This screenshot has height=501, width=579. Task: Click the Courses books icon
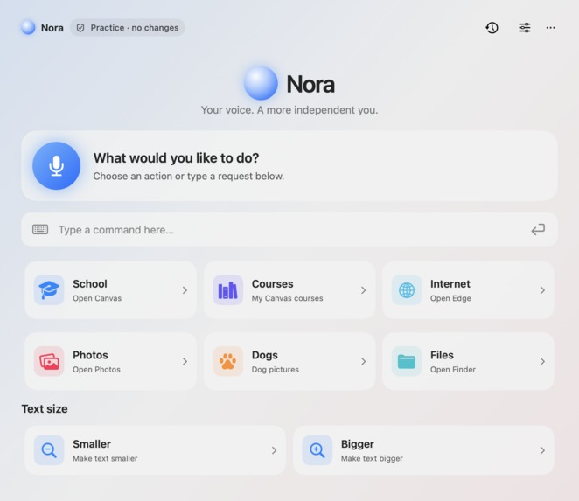[227, 289]
